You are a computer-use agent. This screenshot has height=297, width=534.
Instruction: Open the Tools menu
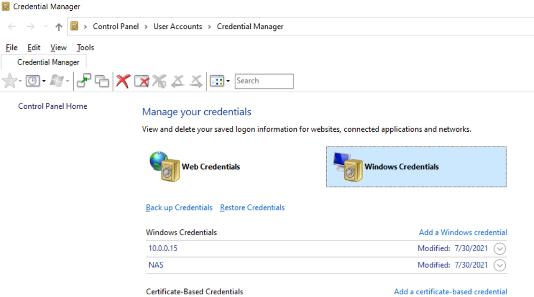click(x=85, y=47)
